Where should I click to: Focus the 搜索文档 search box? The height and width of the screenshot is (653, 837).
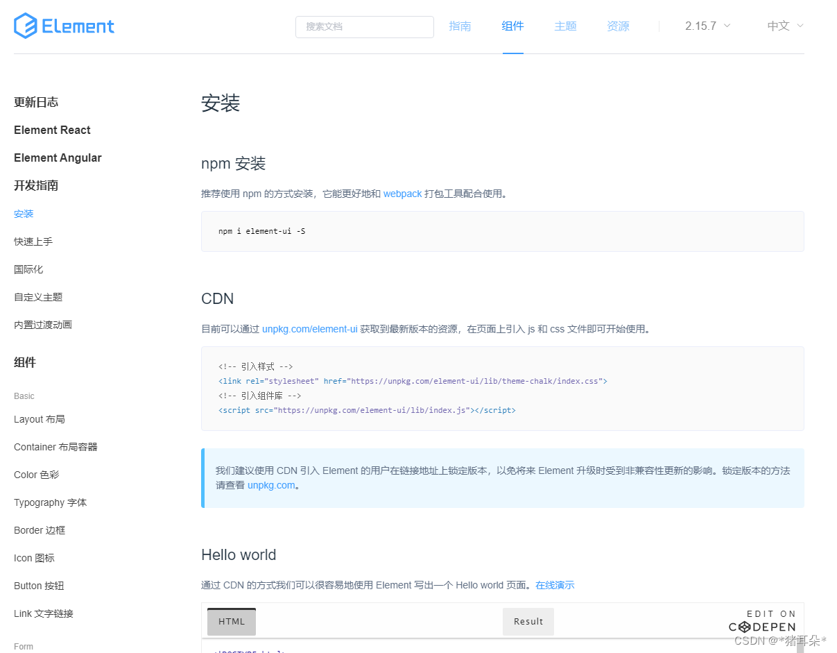(364, 26)
